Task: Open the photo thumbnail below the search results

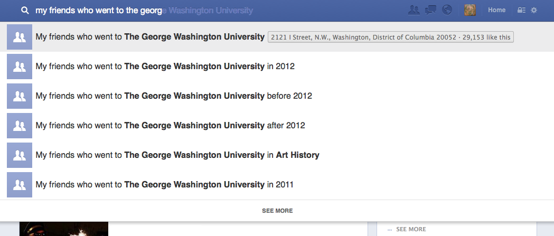Action: coord(63,229)
